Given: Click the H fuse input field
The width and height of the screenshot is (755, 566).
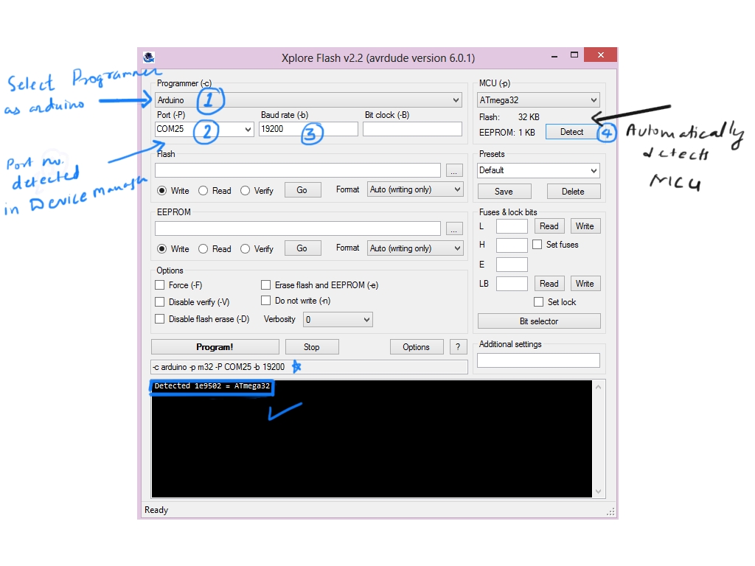Looking at the screenshot, I should click(512, 245).
